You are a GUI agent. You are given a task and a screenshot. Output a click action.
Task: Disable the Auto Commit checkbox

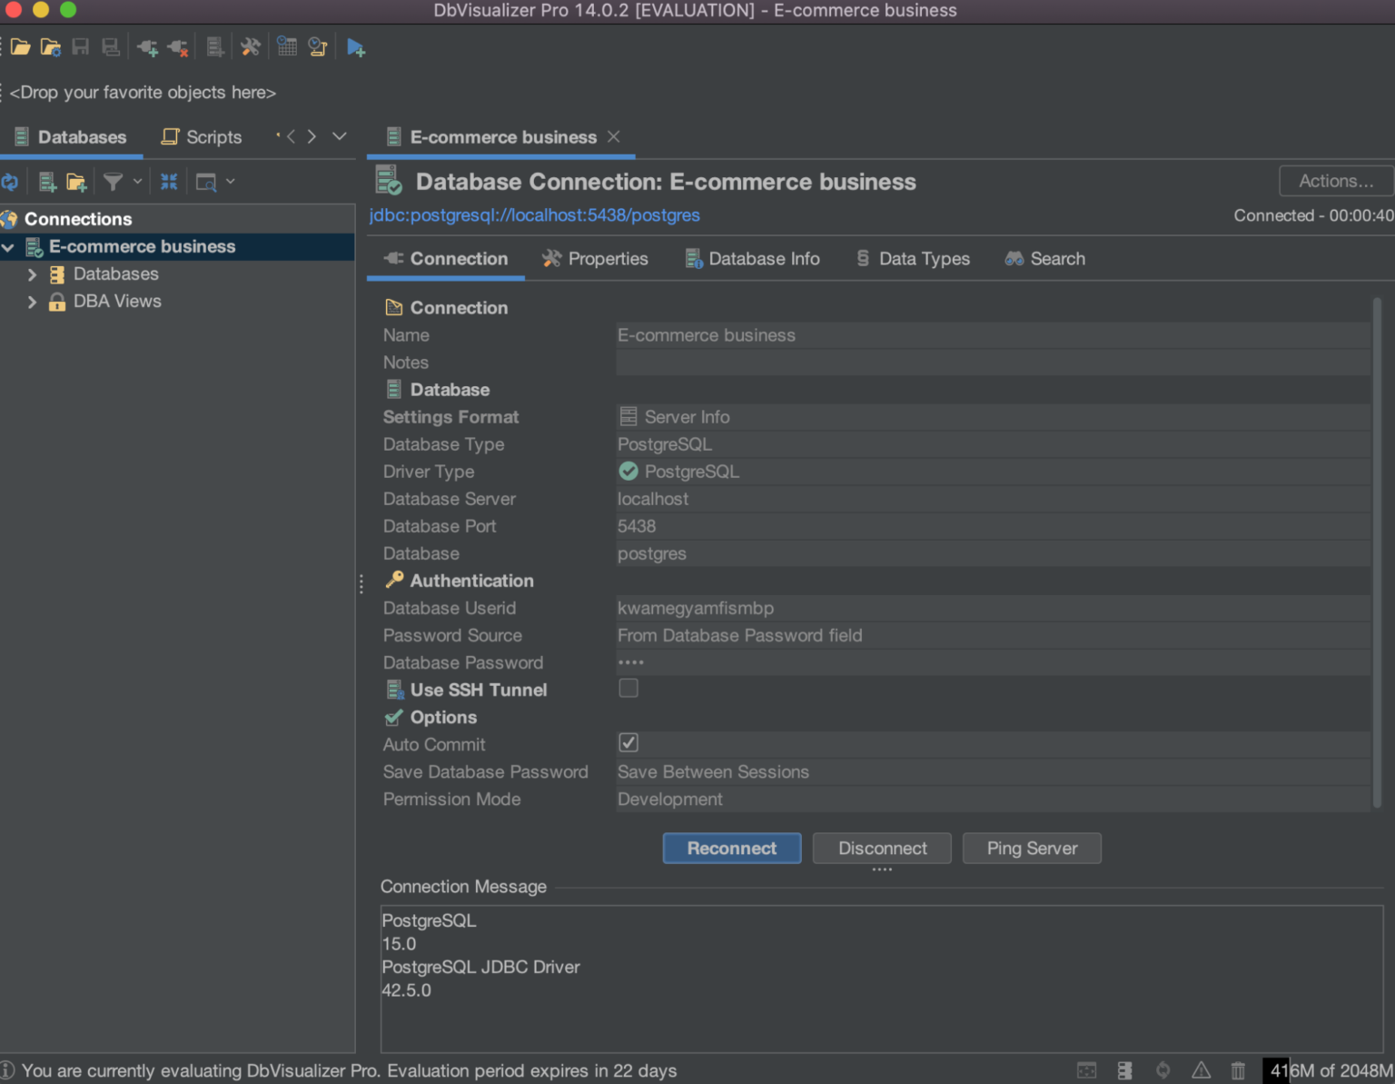[x=628, y=742]
